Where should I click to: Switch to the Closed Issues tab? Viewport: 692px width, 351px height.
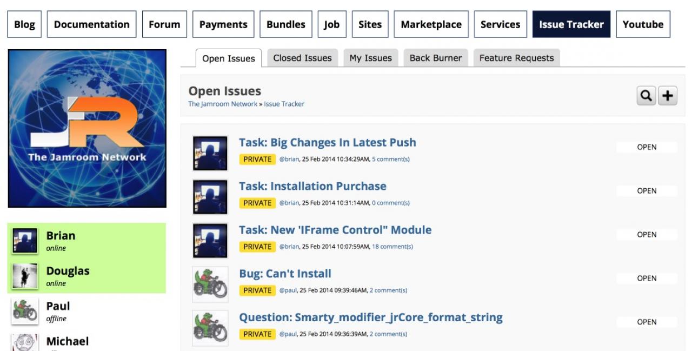coord(302,58)
